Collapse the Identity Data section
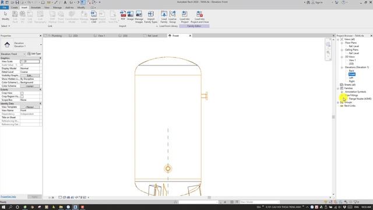This screenshot has height=210, width=373. click(40, 104)
